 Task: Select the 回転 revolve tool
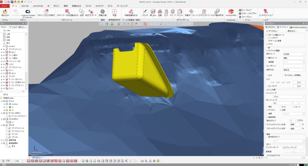(x=160, y=13)
